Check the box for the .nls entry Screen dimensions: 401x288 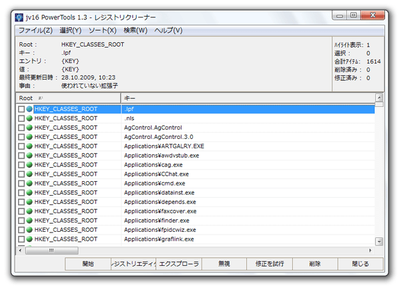[21, 118]
